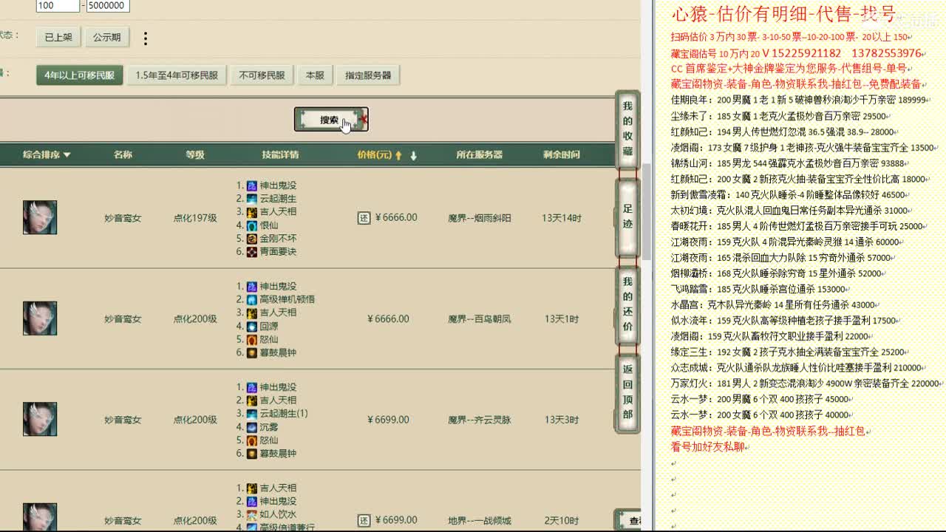
Task: Click document line starting with 水晶宫
Action: 775,305
